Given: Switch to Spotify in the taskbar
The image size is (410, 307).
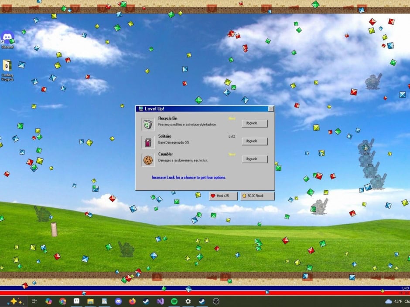Looking at the screenshot, I should (x=174, y=301).
